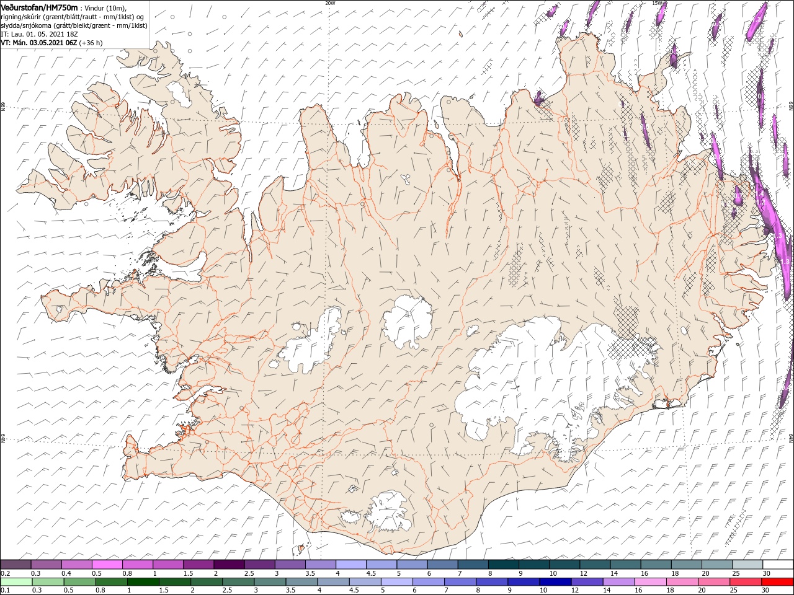Click the 20W longitude label at top

coord(330,3)
